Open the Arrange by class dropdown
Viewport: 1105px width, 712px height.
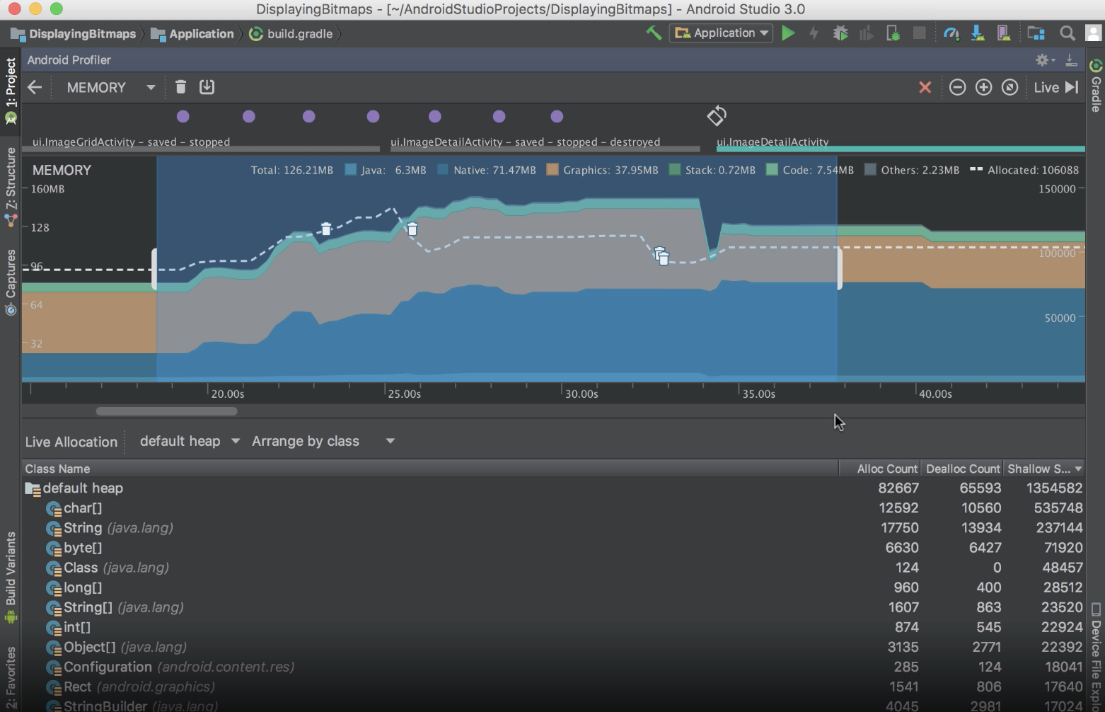coord(323,441)
